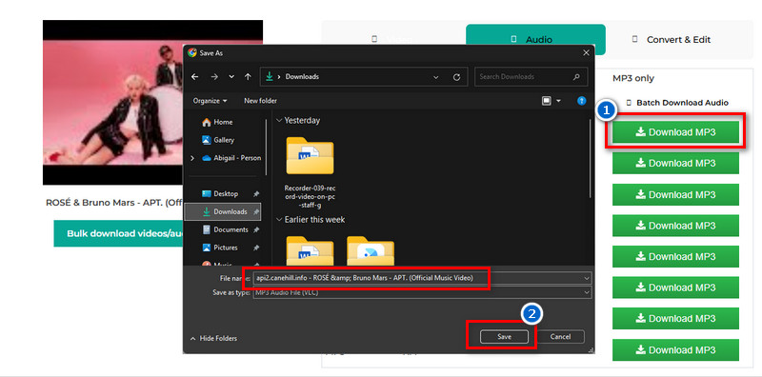Click the last Download MP3 button

pyautogui.click(x=675, y=349)
